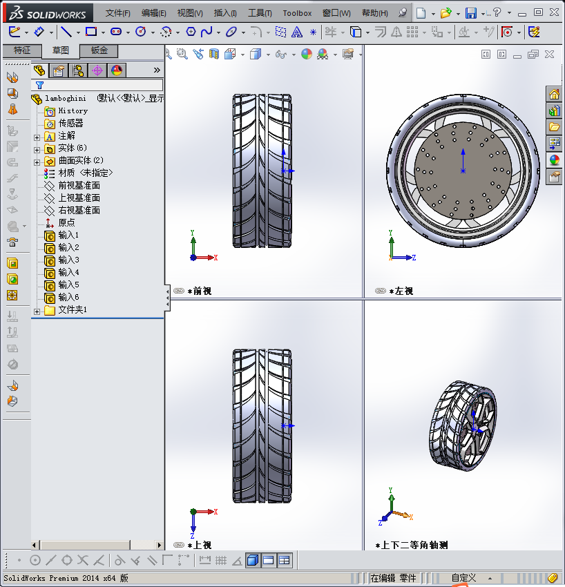
Task: Open the 视图(V) menu
Action: tap(190, 13)
